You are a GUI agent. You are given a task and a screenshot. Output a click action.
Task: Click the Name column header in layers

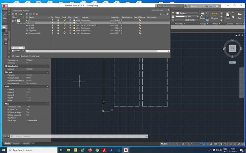(x=31, y=17)
